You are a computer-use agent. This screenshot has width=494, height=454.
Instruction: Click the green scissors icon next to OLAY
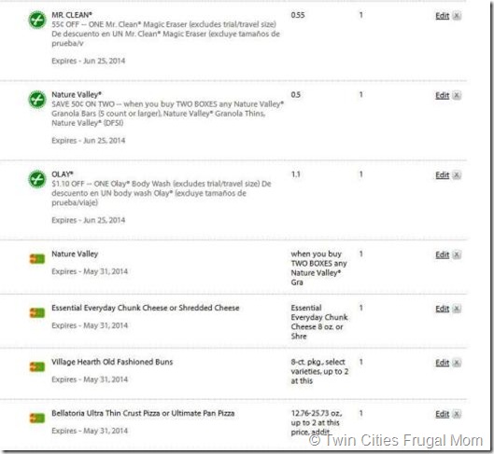(x=37, y=179)
